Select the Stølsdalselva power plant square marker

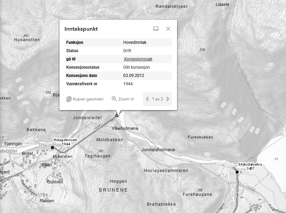pyautogui.click(x=237, y=172)
